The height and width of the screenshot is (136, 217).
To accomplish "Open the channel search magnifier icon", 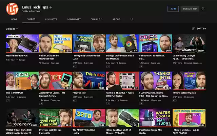I will [x=132, y=19].
